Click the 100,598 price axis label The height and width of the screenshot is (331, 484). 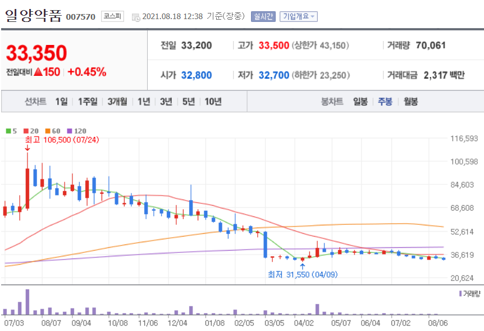tap(464, 162)
